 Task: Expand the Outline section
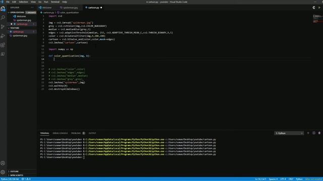[x=15, y=171]
